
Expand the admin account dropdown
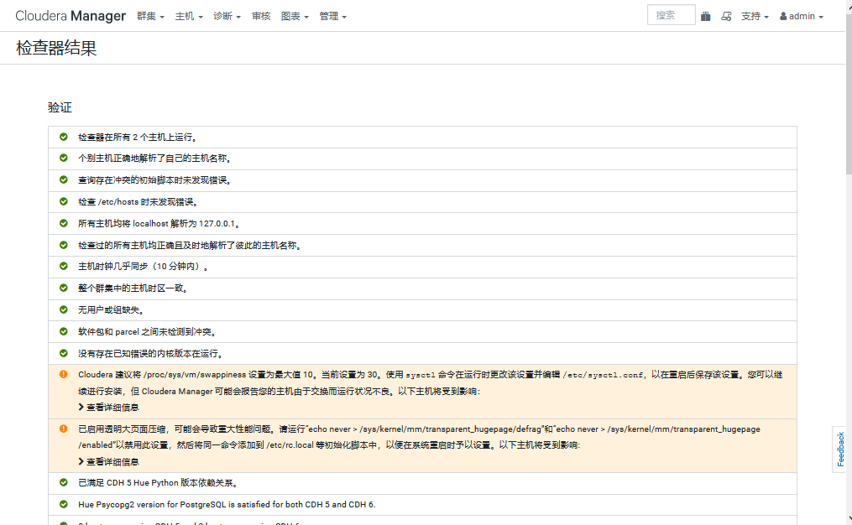(801, 16)
